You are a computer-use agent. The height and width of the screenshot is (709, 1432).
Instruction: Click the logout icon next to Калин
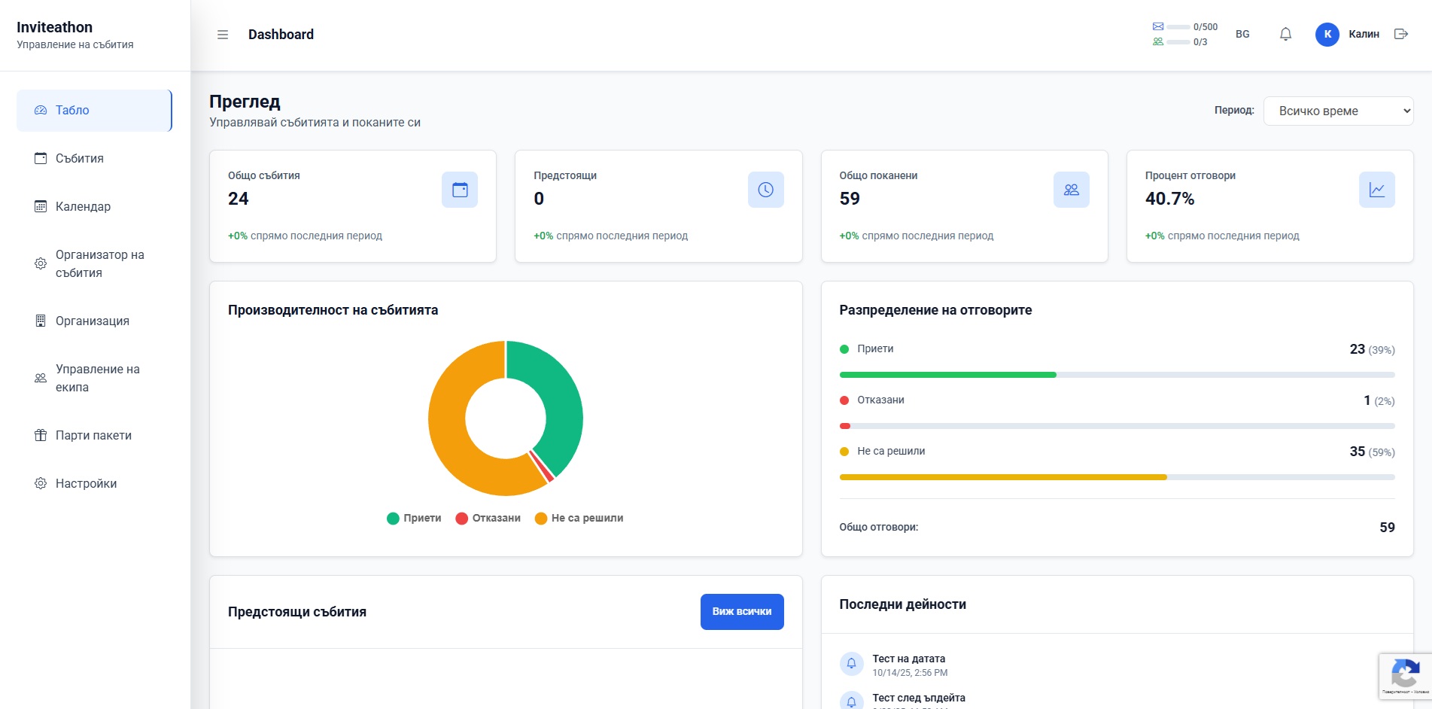pos(1401,34)
